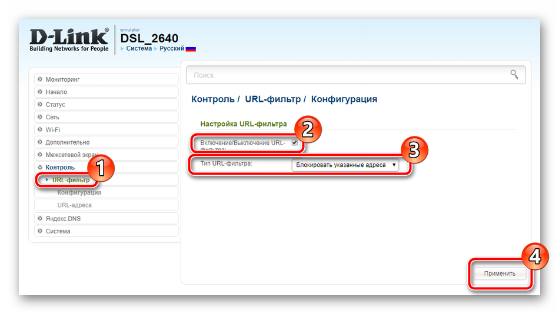Click the search magnifier icon
The image size is (559, 314).
click(x=514, y=75)
